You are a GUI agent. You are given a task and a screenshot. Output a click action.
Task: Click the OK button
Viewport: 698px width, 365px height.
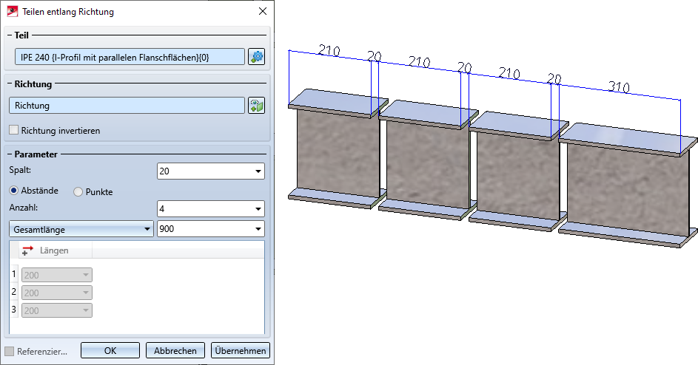click(110, 350)
